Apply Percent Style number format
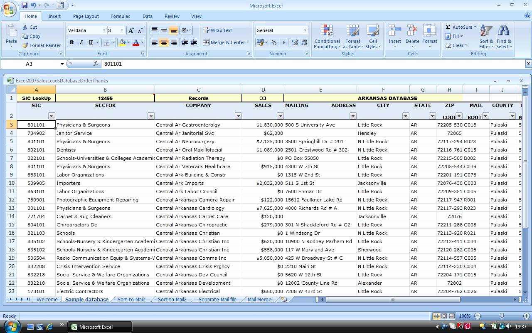The width and height of the screenshot is (532, 333). pos(274,42)
